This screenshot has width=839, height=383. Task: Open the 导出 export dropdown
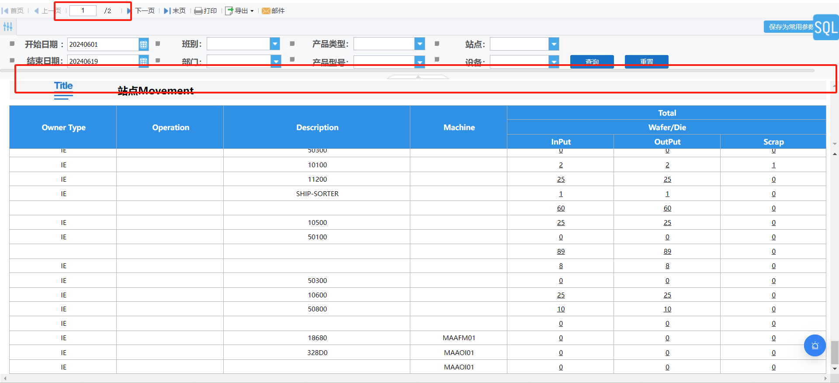pyautogui.click(x=239, y=11)
